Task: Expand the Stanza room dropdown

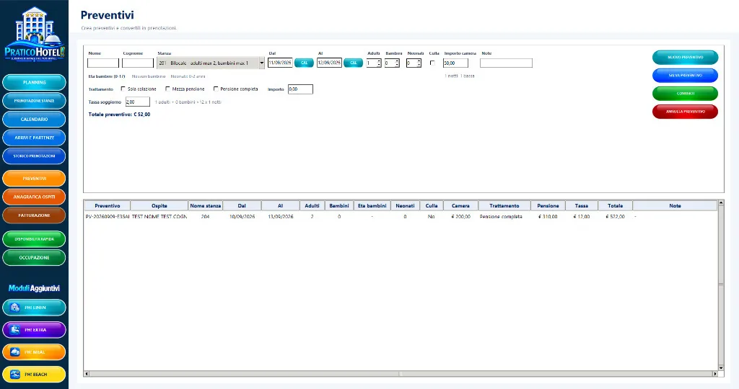Action: (261, 63)
